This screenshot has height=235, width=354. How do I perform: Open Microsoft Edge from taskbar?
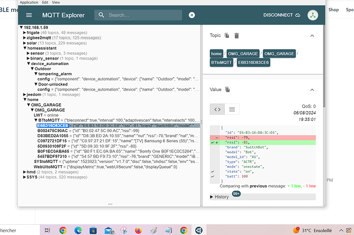coord(78,230)
